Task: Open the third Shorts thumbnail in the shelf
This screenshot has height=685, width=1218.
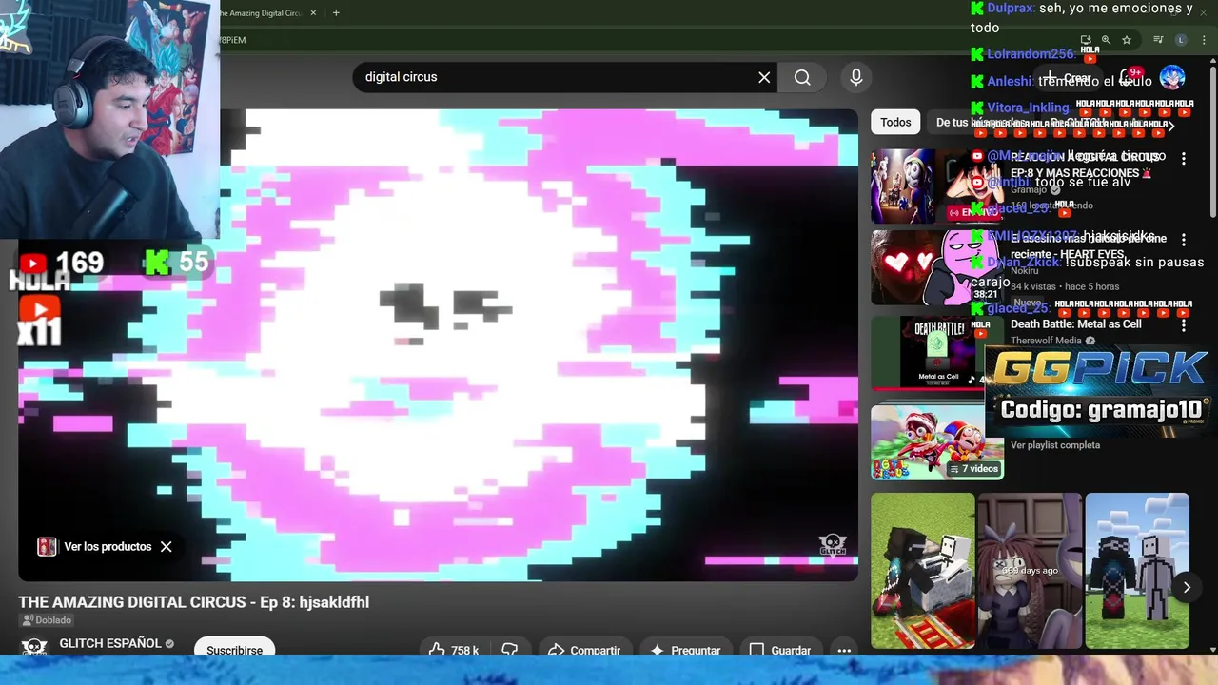Action: tap(1137, 571)
